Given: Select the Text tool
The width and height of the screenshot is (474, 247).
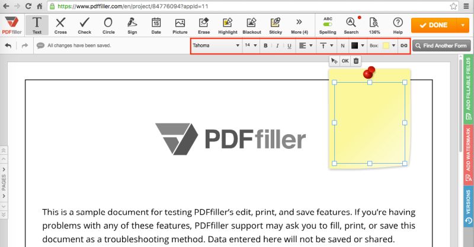Looking at the screenshot, I should pyautogui.click(x=37, y=25).
